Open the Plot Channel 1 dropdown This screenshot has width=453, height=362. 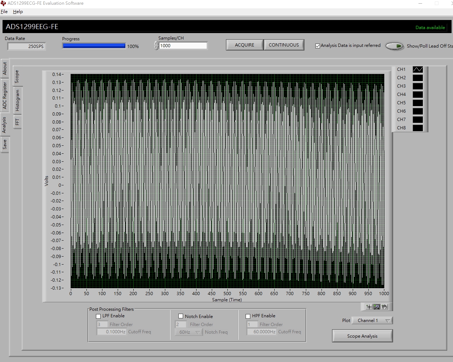pos(372,321)
